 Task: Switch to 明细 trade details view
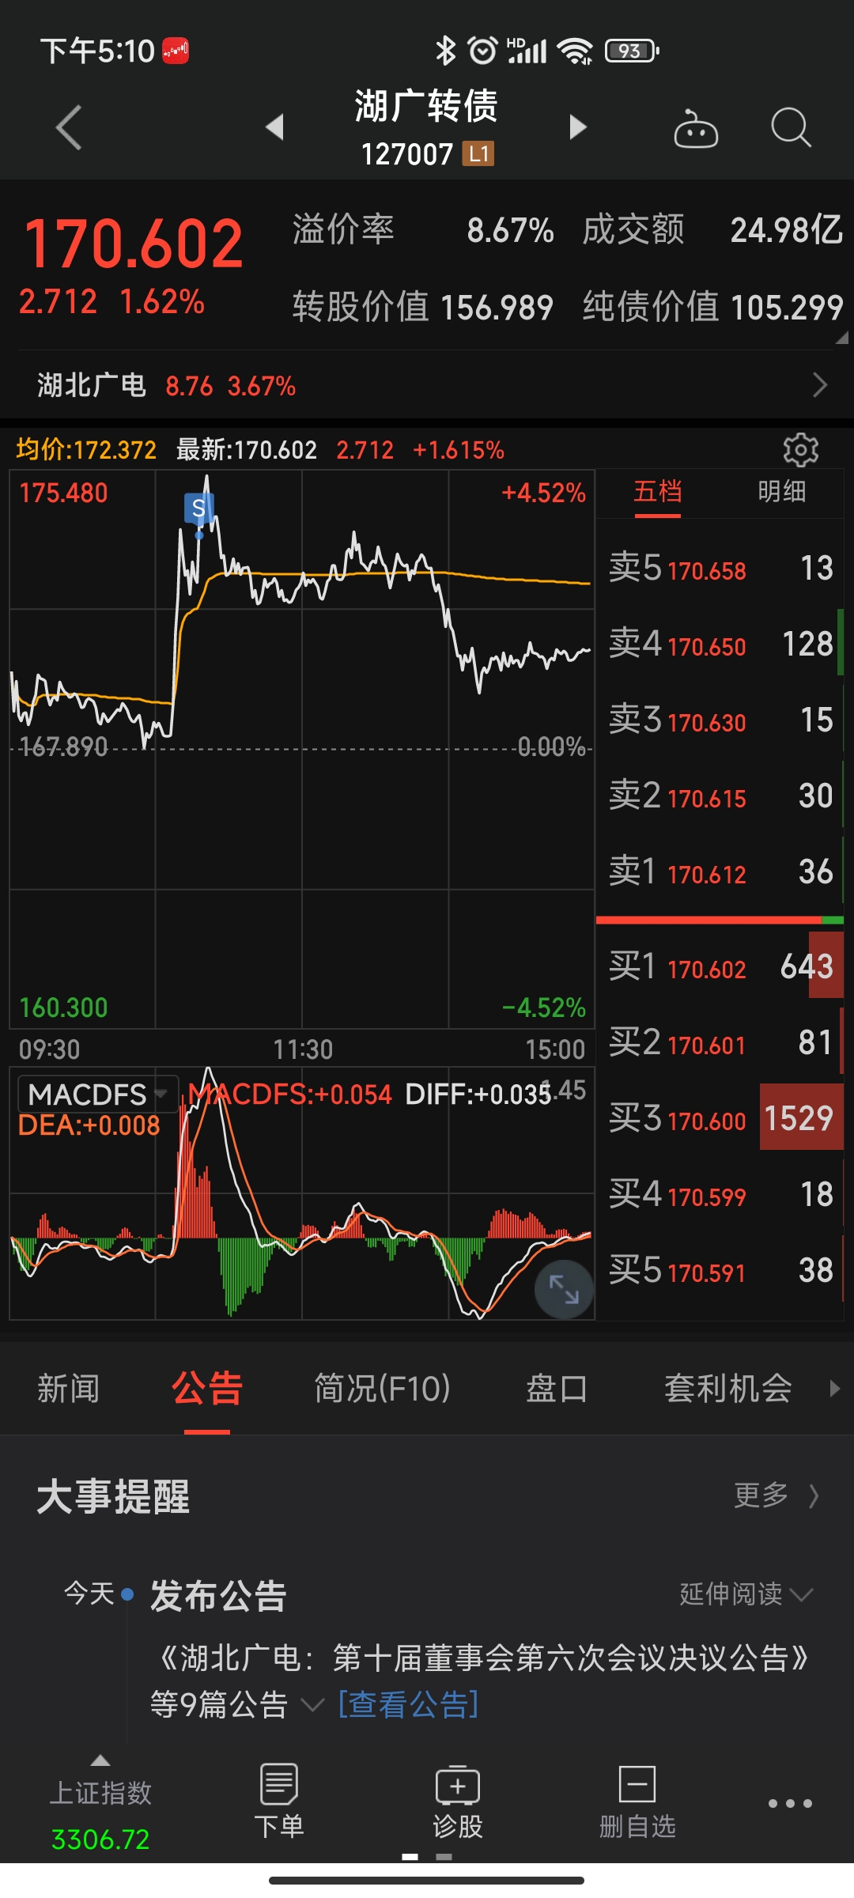coord(781,492)
